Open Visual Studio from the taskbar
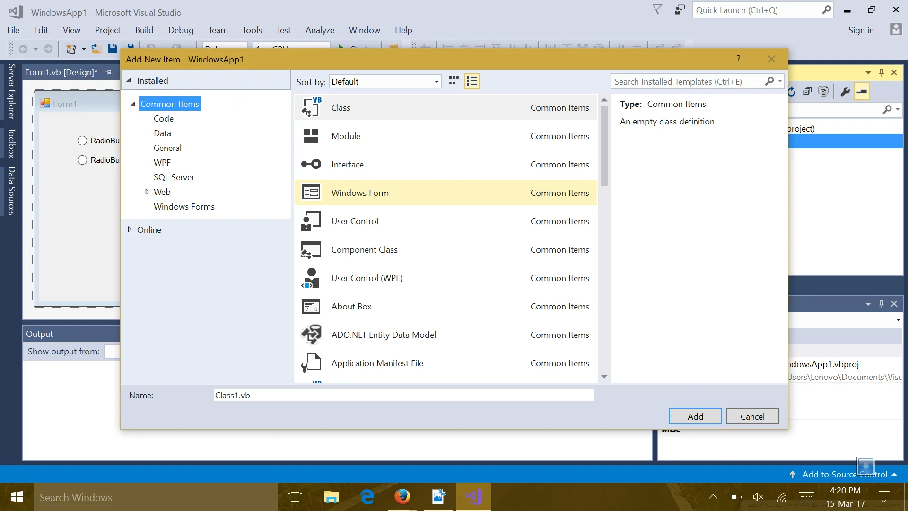Image resolution: width=908 pixels, height=511 pixels. pyautogui.click(x=473, y=497)
